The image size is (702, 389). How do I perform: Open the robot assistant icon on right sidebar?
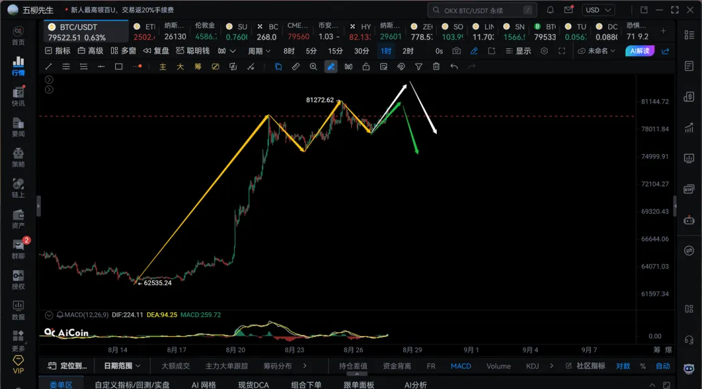pyautogui.click(x=689, y=220)
